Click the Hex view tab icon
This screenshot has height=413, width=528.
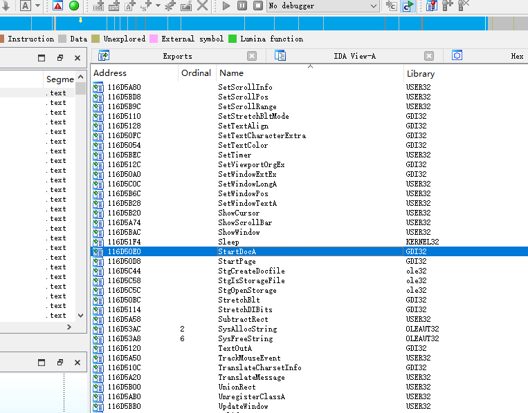[457, 56]
